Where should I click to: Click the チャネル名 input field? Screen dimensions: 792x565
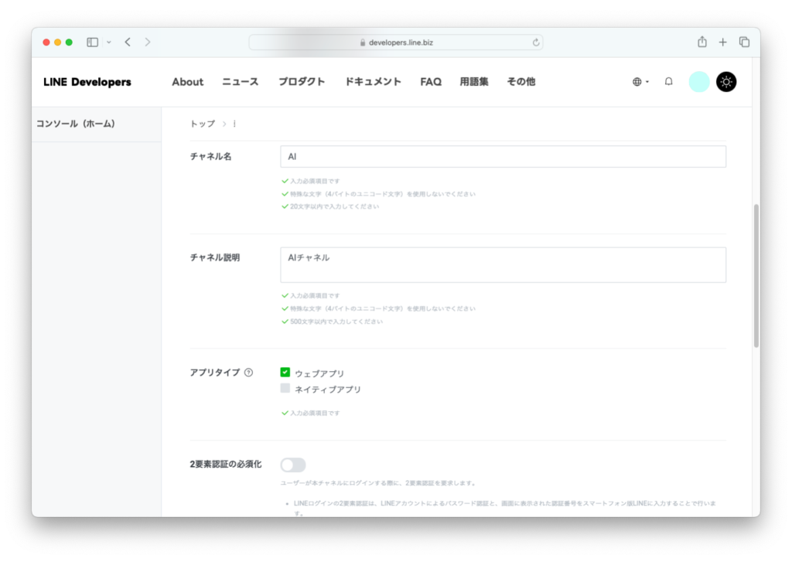(x=503, y=157)
